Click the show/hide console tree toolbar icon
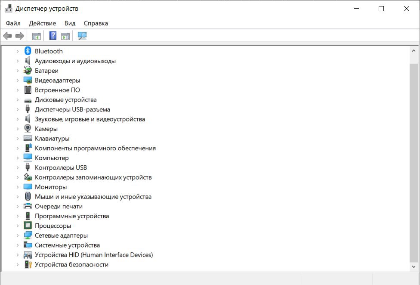Screen dimensions: 420x285 [x=37, y=36]
